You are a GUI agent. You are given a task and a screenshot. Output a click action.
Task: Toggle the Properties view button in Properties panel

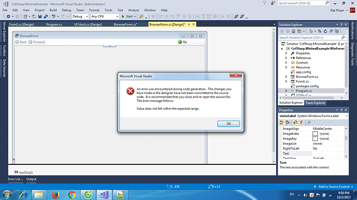point(295,122)
